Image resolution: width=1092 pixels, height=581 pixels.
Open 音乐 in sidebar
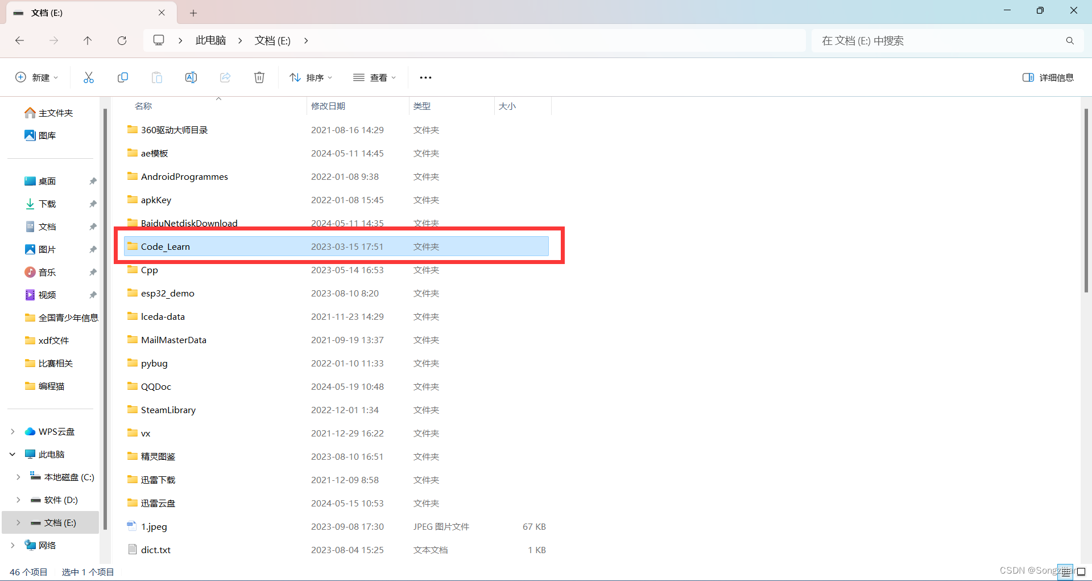tap(40, 272)
